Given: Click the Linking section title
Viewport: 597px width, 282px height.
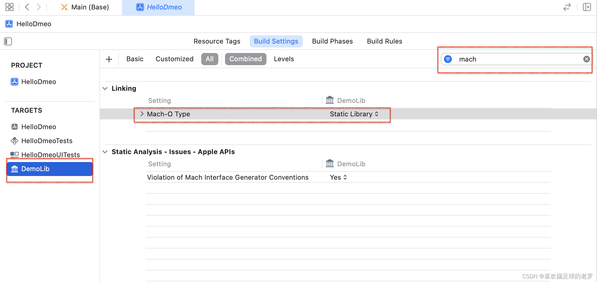Looking at the screenshot, I should tap(124, 88).
